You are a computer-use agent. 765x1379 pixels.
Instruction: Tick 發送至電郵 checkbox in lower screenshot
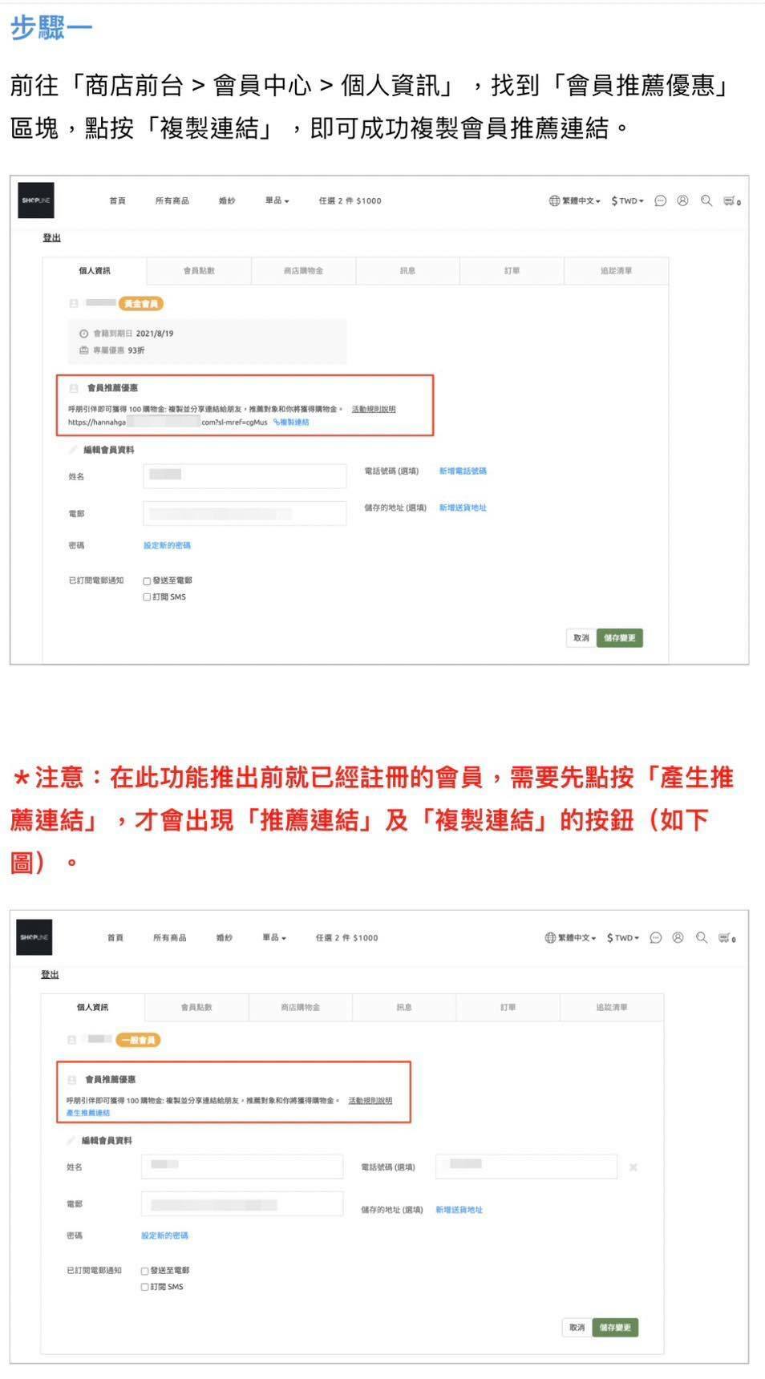(x=144, y=1271)
